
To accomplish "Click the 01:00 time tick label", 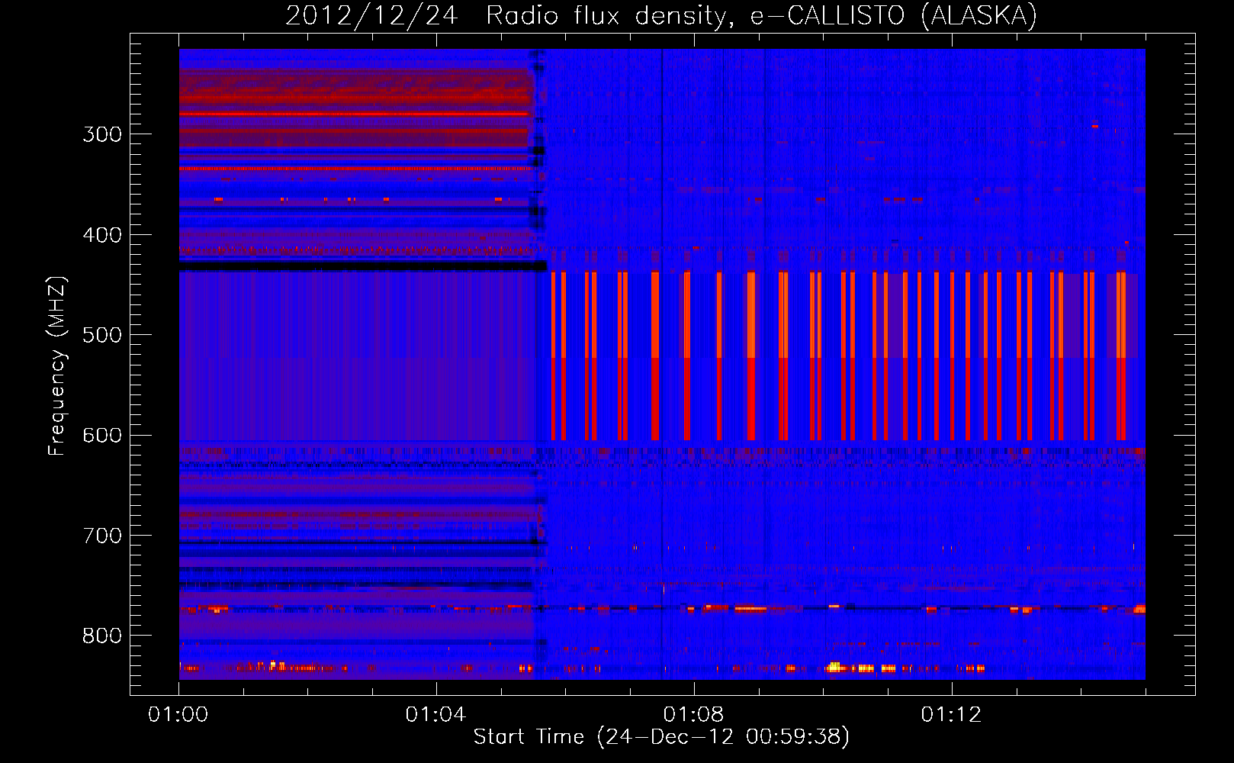I will click(178, 715).
